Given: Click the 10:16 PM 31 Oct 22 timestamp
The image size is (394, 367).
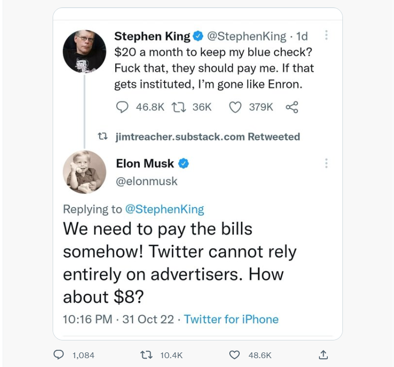Looking at the screenshot, I should point(118,319).
